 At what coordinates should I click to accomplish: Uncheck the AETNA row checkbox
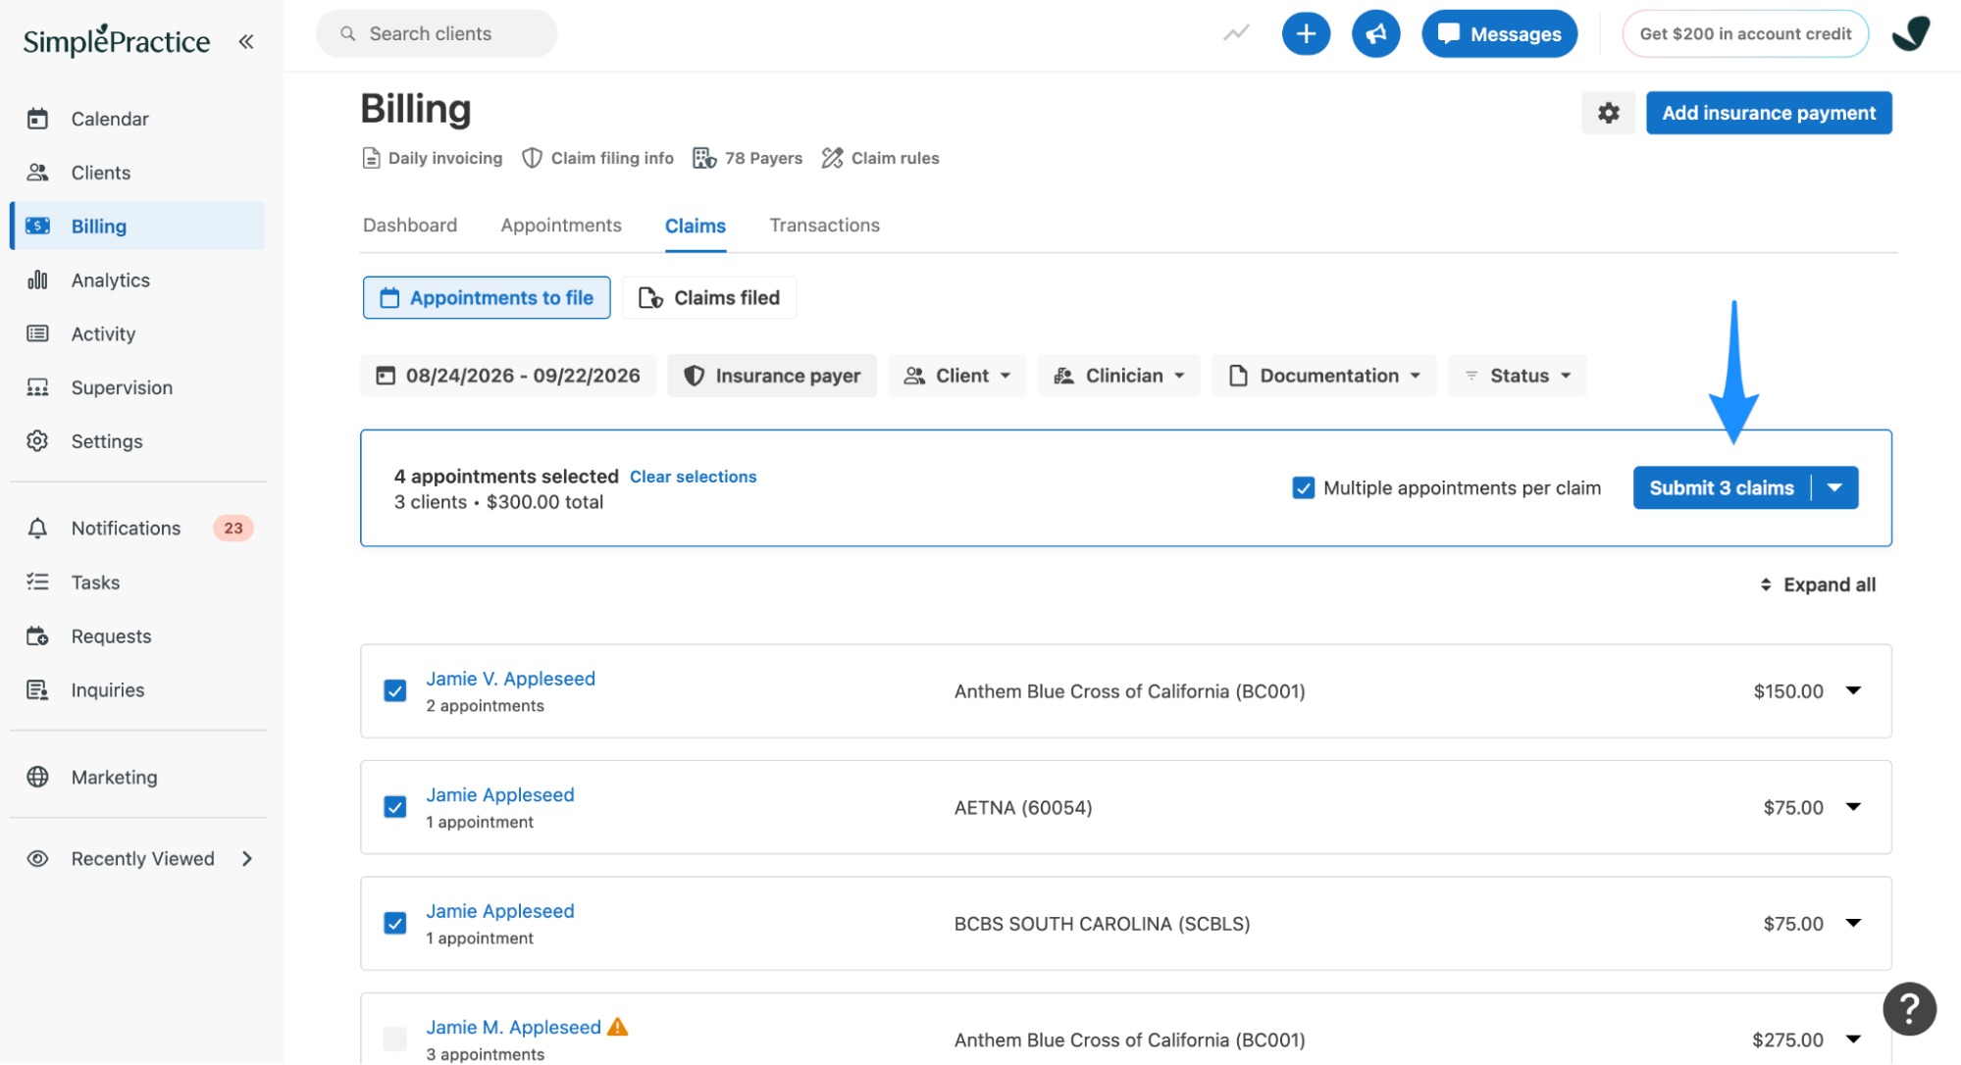395,807
